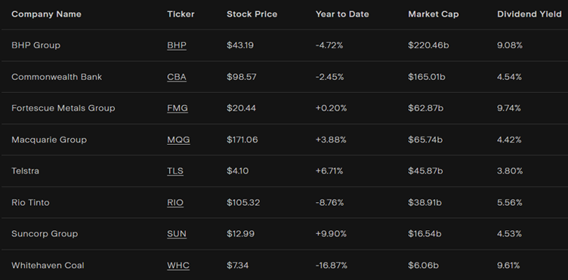The width and height of the screenshot is (568, 280).
Task: Select Telstra's $45.87b market cap value
Action: [x=426, y=171]
